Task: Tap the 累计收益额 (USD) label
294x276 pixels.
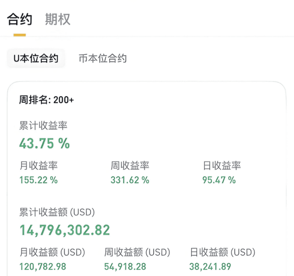Action: (57, 212)
